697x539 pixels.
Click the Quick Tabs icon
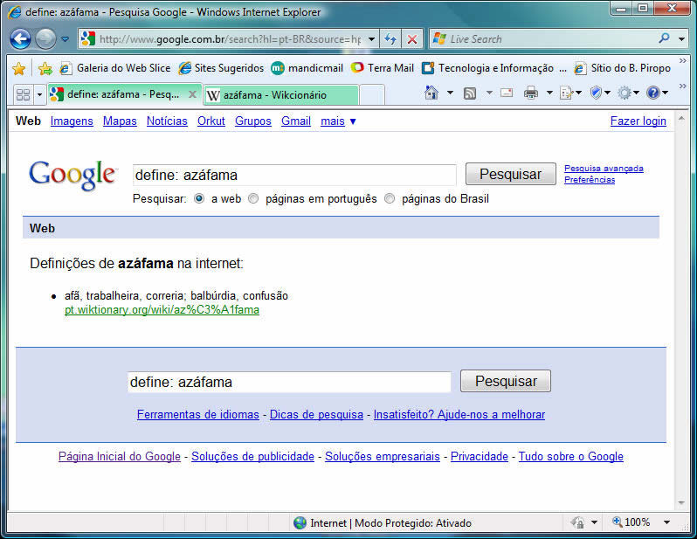23,94
